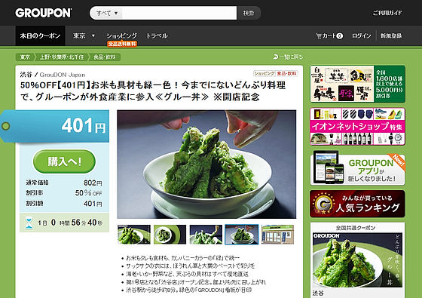Image resolution: width=422 pixels, height=298 pixels.
Task: Open the restaurant chain 5,000円分割引券 banner
Action: 357,84
